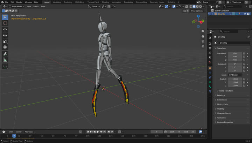Click the timeline Start frame field
252x143 pixels.
point(175,132)
